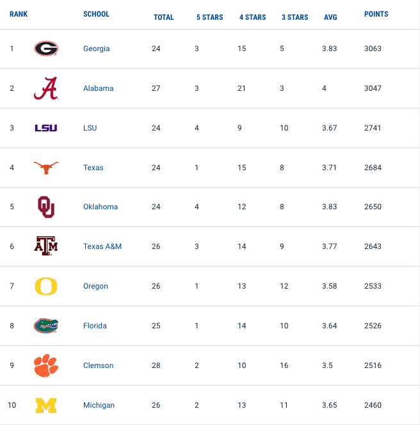Sort table by POINTS column header
Image resolution: width=420 pixels, height=425 pixels.
(376, 14)
